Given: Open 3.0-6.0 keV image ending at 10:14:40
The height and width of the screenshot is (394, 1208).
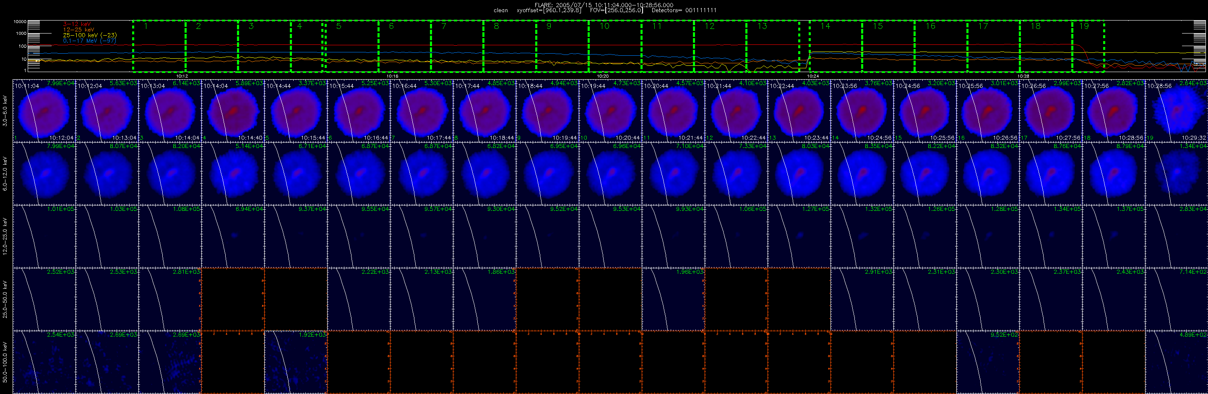Looking at the screenshot, I should tap(233, 111).
